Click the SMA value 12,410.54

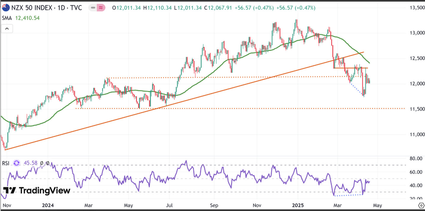[27, 18]
